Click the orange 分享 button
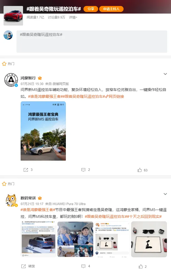The height and width of the screenshot is (270, 171). [91, 9]
